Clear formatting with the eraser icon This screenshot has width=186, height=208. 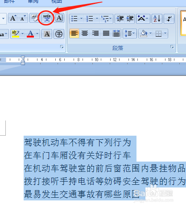tap(34, 18)
